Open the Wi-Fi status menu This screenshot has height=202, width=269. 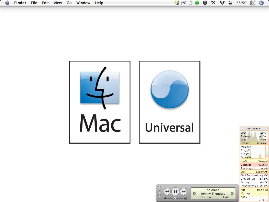(x=222, y=3)
